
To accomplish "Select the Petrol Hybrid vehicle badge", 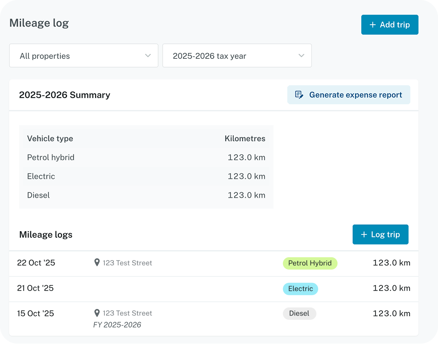I will (x=310, y=263).
